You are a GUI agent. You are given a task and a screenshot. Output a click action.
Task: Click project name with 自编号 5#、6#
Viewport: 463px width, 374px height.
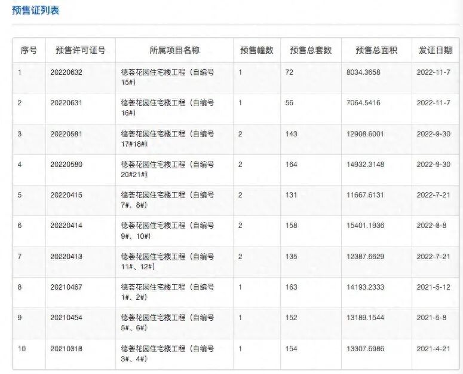(x=167, y=323)
